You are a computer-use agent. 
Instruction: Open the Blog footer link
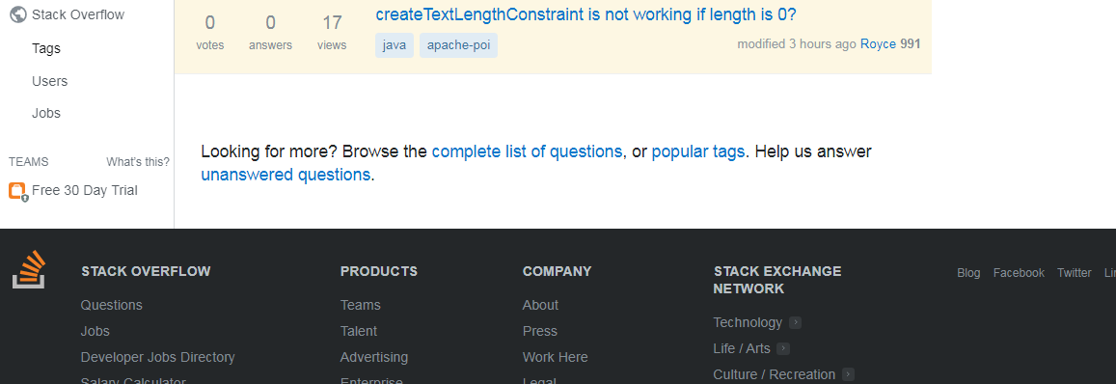tap(968, 273)
